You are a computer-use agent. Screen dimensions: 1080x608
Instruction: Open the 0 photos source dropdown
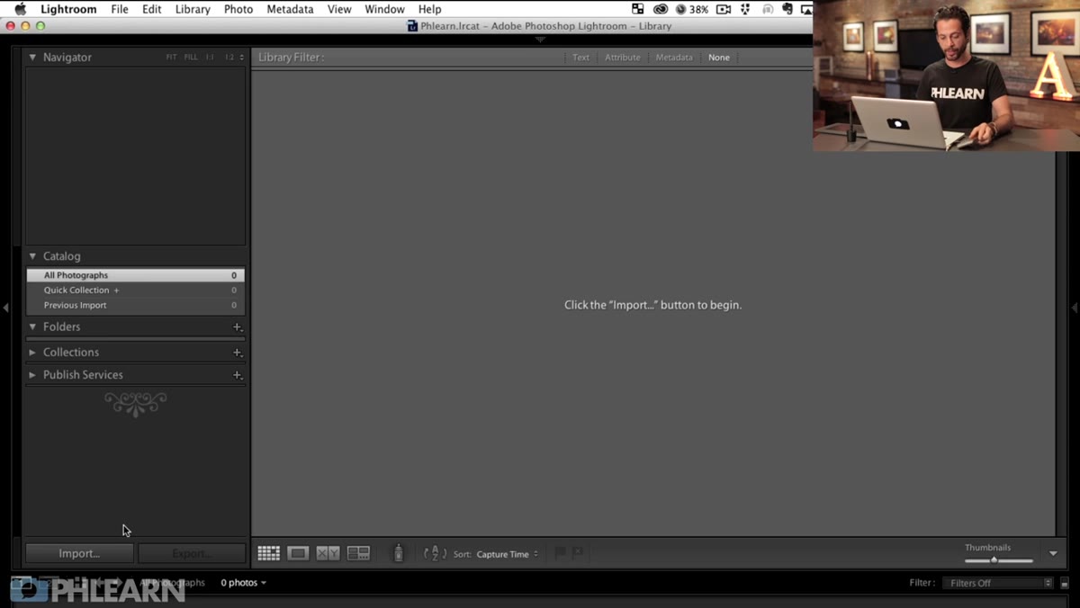(244, 583)
